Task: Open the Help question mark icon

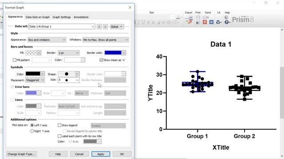Action: [x=227, y=22]
